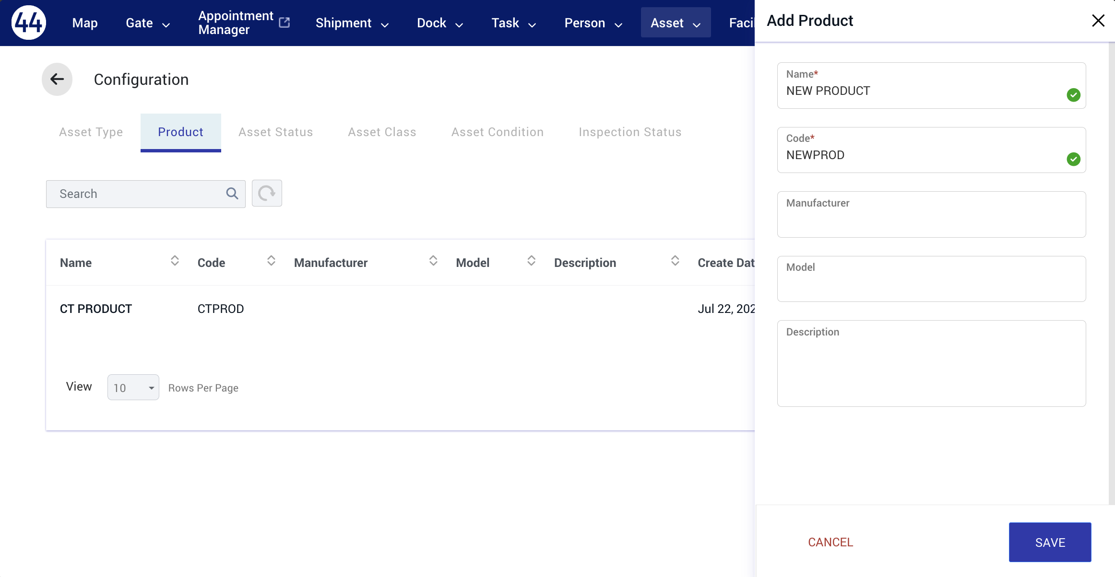Cancel adding the product
Screen dimensions: 1115x577
[x=830, y=542]
